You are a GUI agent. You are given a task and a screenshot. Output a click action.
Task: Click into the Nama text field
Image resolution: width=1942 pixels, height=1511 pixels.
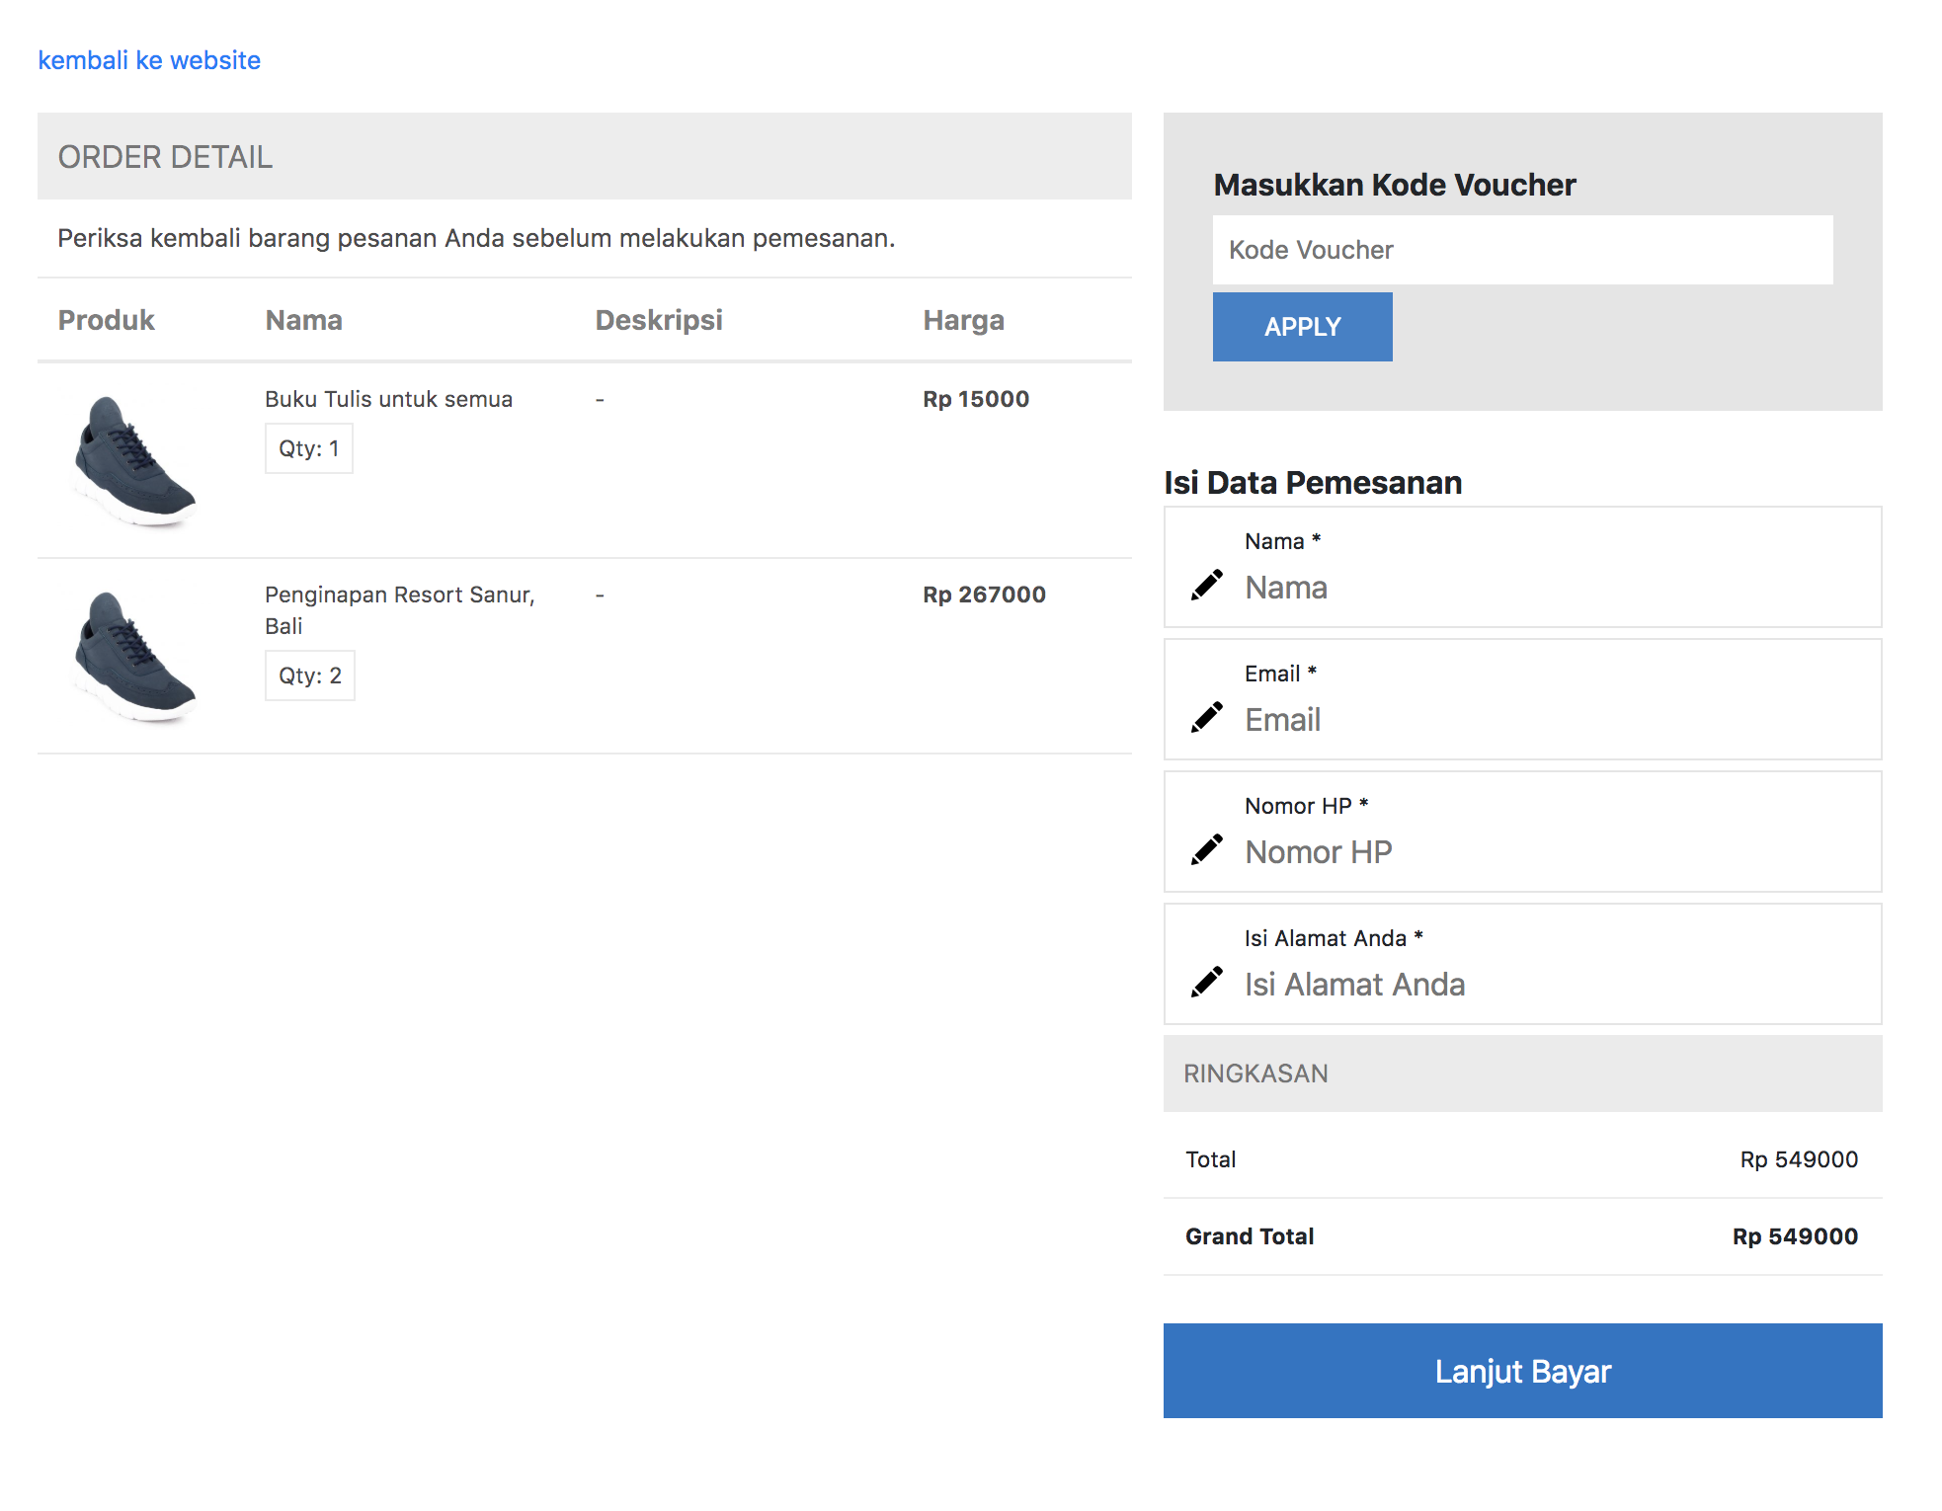pos(1551,588)
